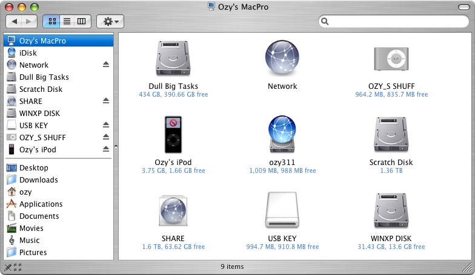The width and height of the screenshot is (475, 275).
Task: Click the '964.2 MB, 835.7 MB free' text
Action: [x=391, y=94]
